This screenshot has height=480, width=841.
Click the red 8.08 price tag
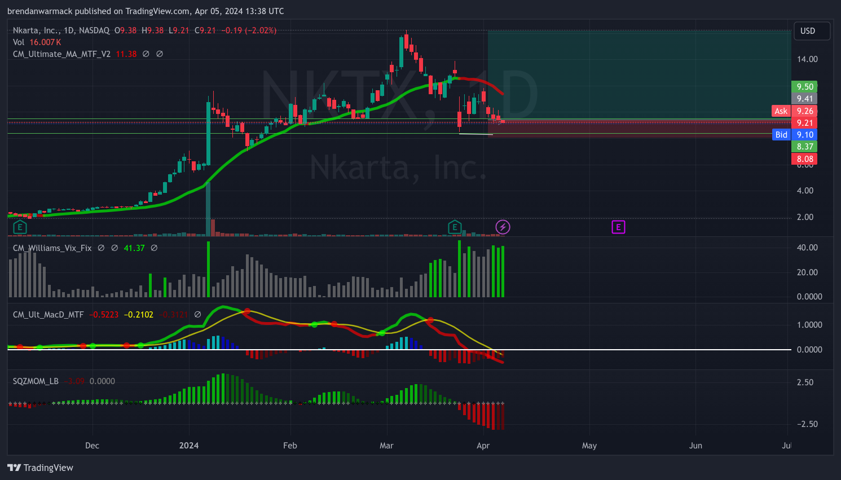pos(804,159)
